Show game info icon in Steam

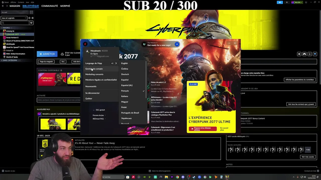pos(310,54)
